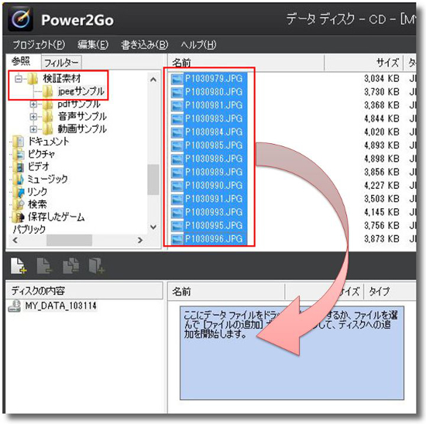Click the folder tree vertical scrollbar thumb
The image size is (426, 424).
coord(153,180)
